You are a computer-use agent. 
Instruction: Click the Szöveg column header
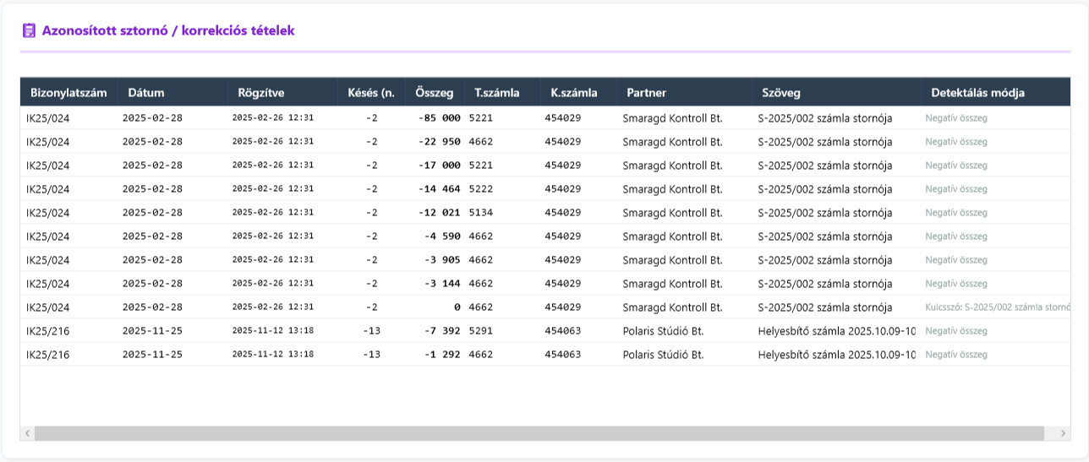[x=780, y=93]
